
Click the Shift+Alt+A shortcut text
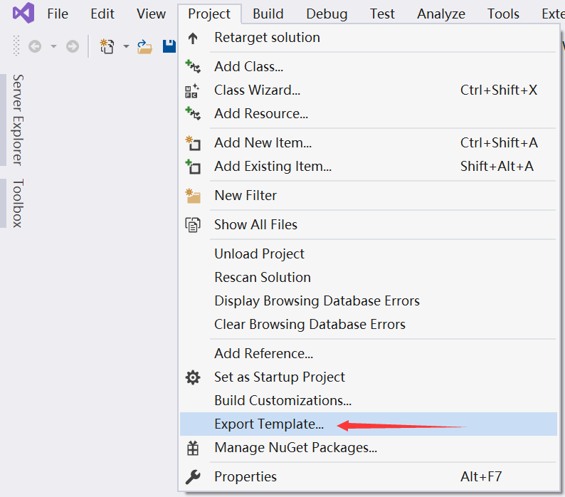(497, 167)
